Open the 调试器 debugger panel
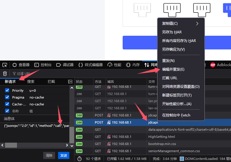The image size is (231, 162). click(x=65, y=65)
